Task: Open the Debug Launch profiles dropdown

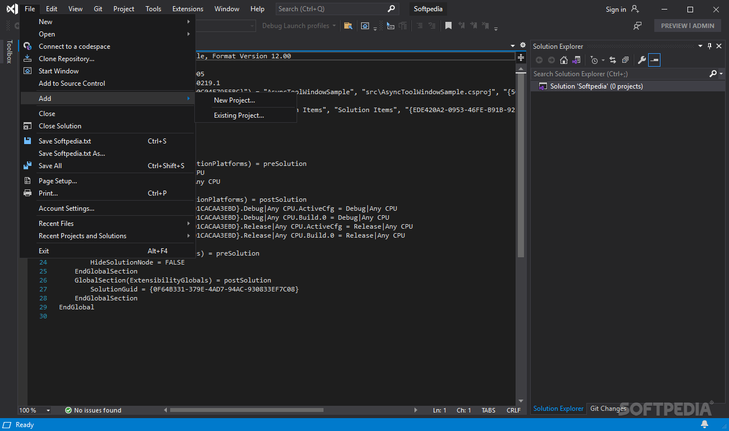Action: 299,25
